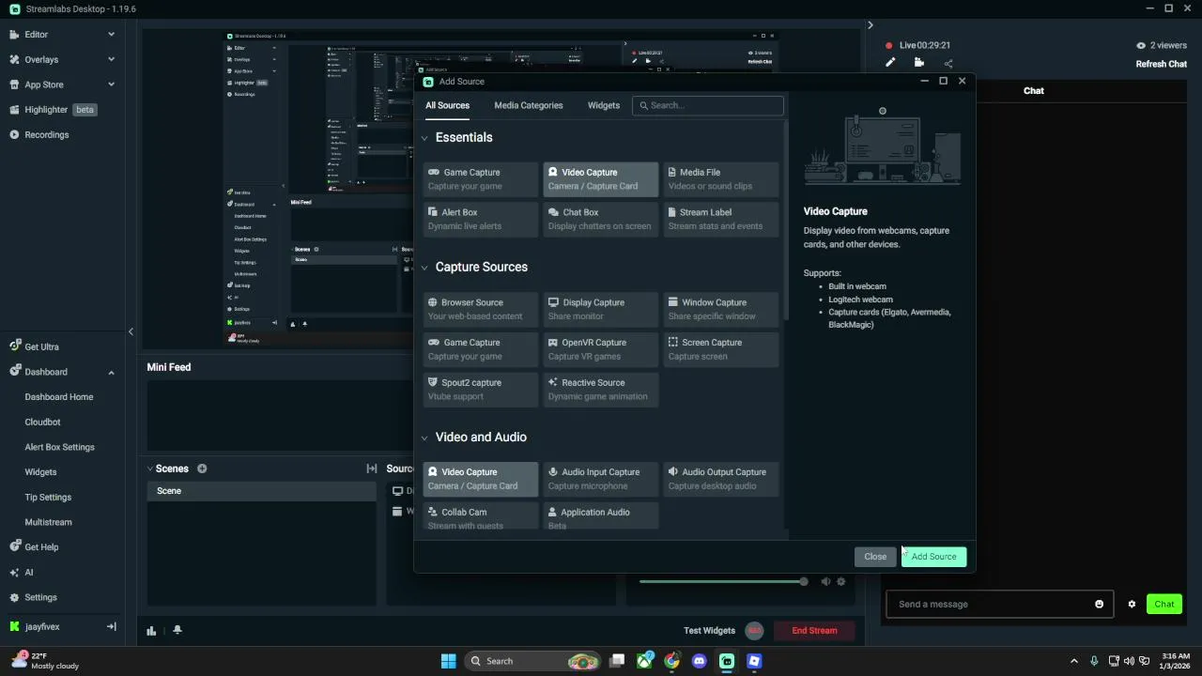Click the Add Source button
Viewport: 1202px width, 676px height.
click(933, 557)
